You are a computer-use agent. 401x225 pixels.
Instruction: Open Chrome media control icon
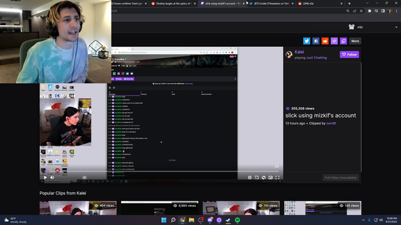376,11
